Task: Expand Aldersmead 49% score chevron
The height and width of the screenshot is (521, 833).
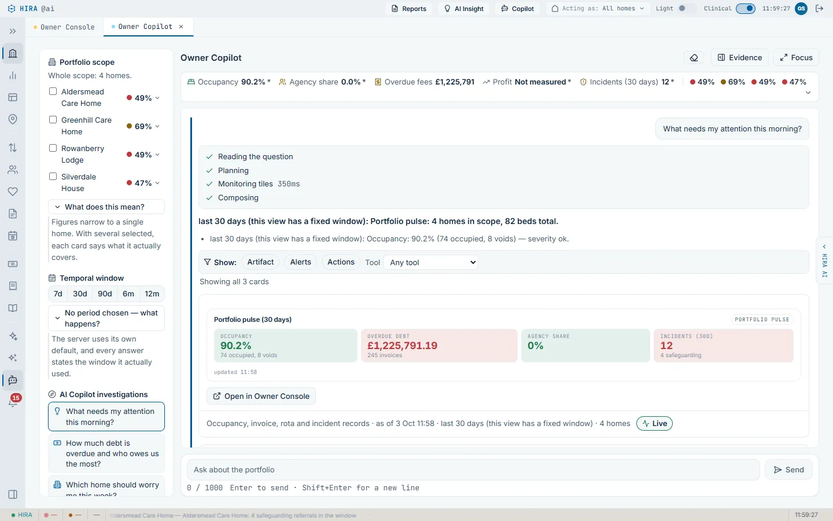Action: [157, 98]
